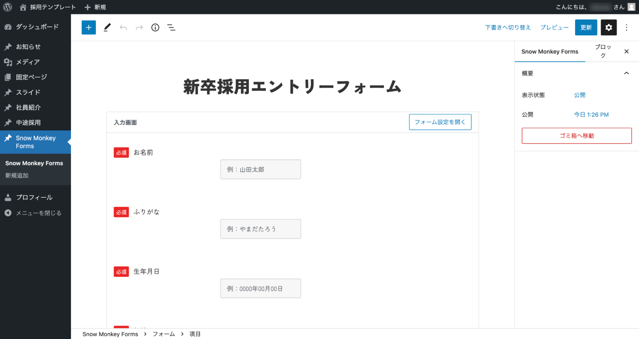The image size is (639, 339).
Task: Click the 生年月日 input field
Action: [261, 288]
